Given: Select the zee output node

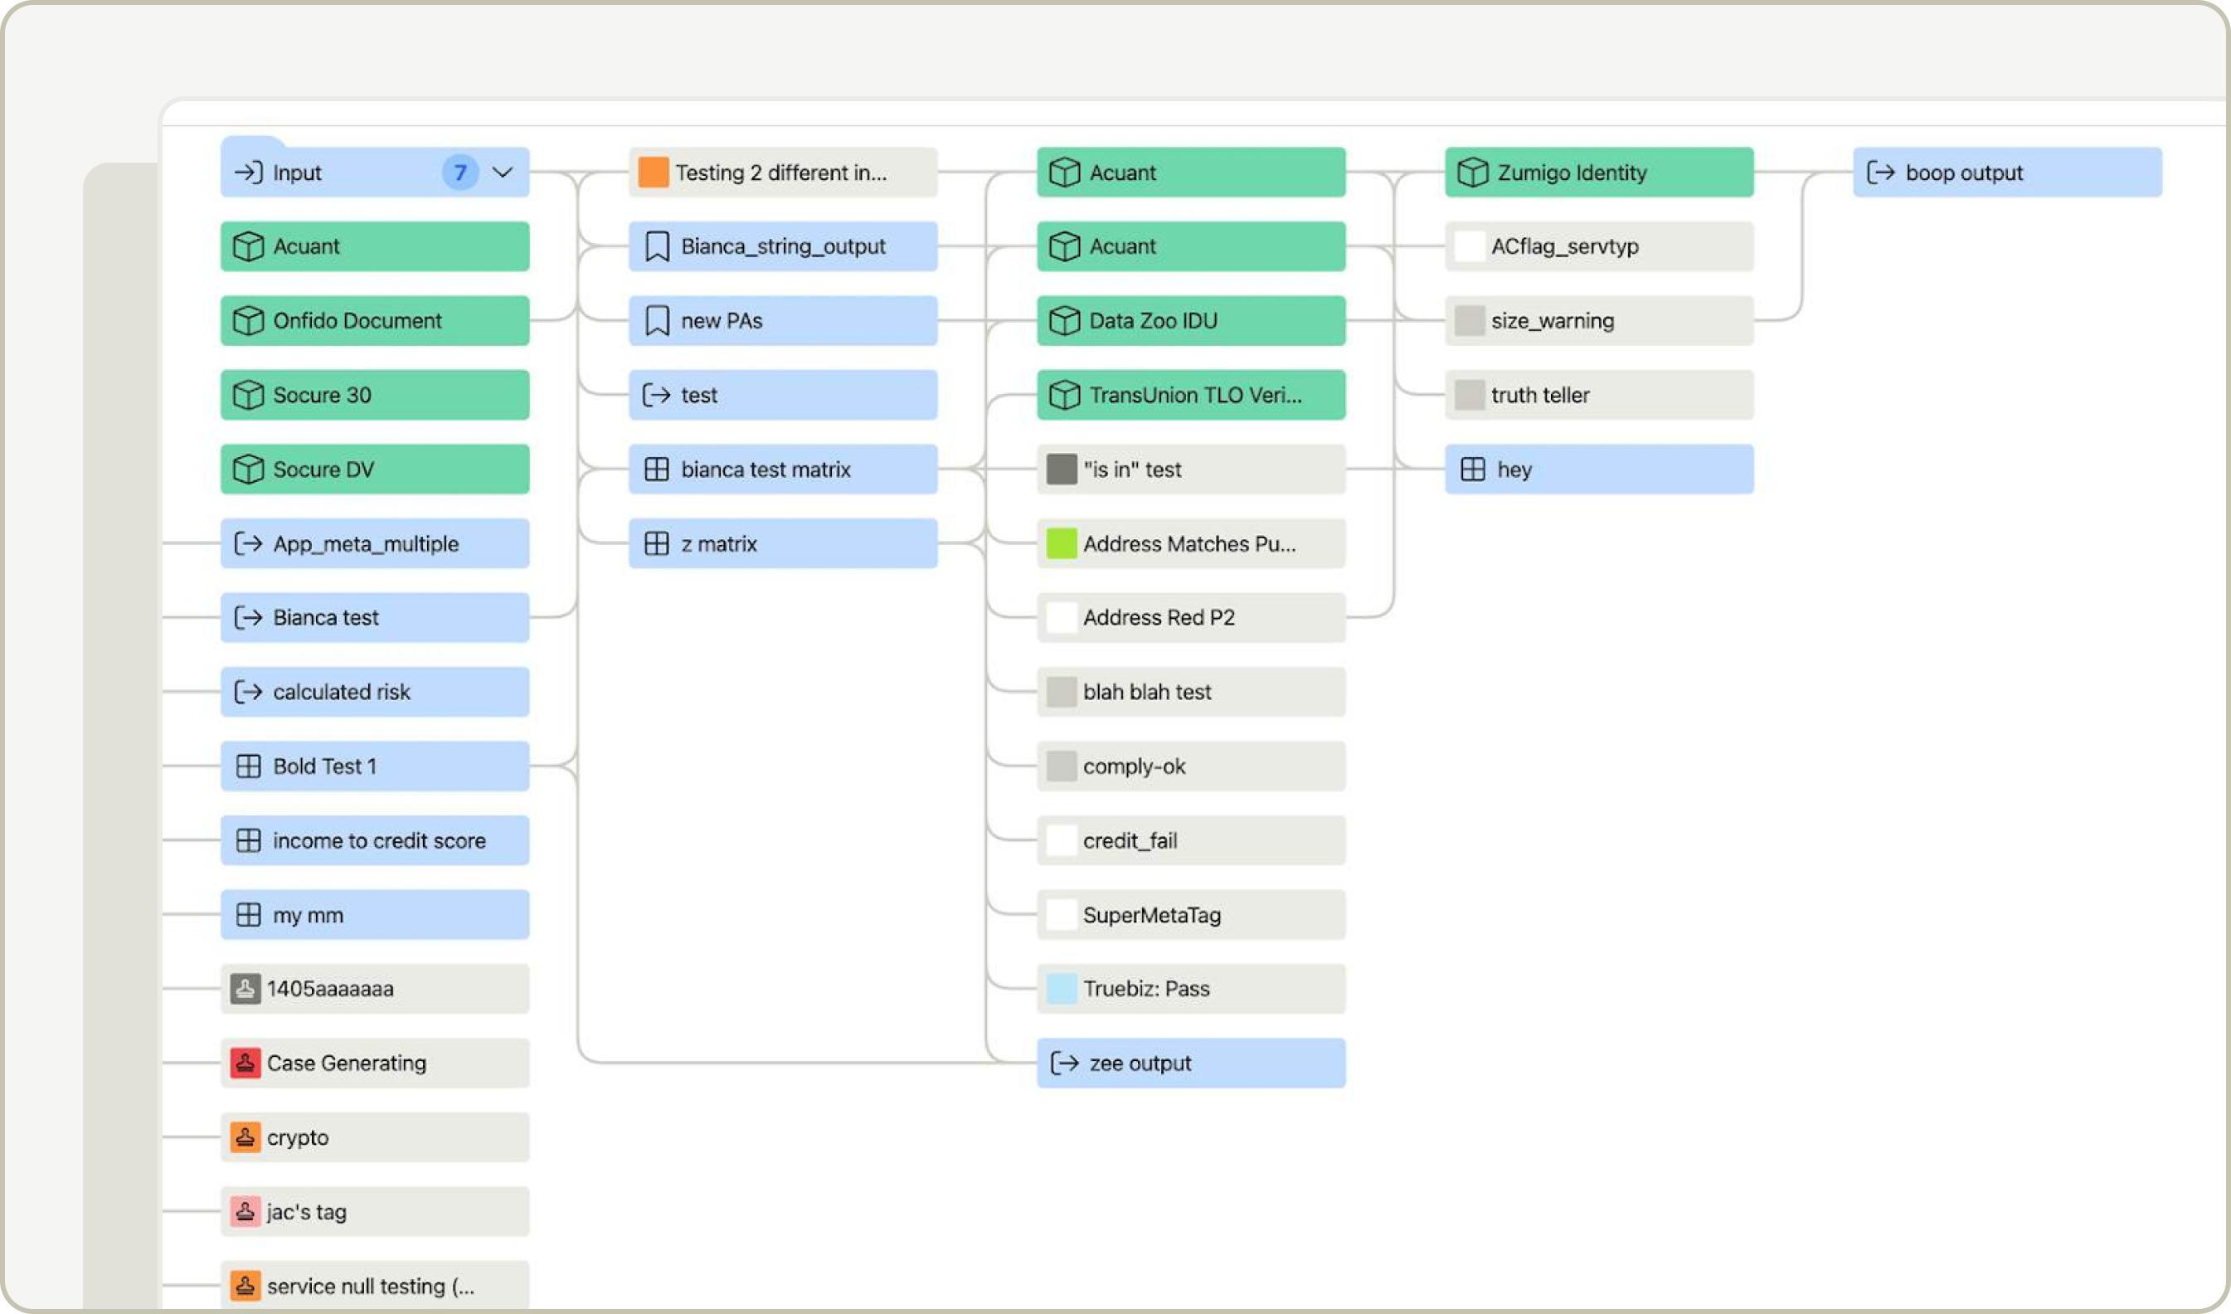Looking at the screenshot, I should pos(1191,1063).
